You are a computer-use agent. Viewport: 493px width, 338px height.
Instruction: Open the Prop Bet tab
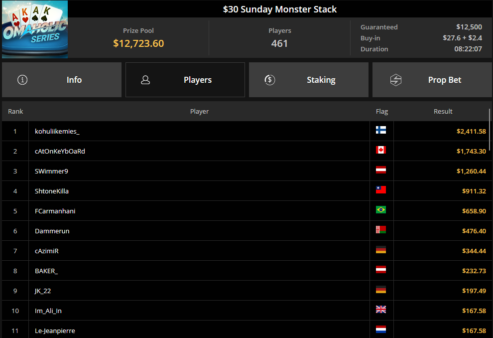click(x=432, y=80)
